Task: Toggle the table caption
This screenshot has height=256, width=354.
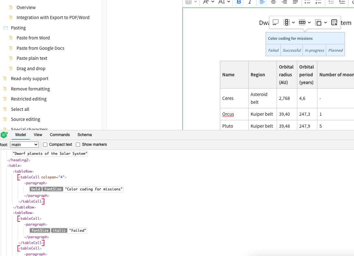Action: [276, 22]
